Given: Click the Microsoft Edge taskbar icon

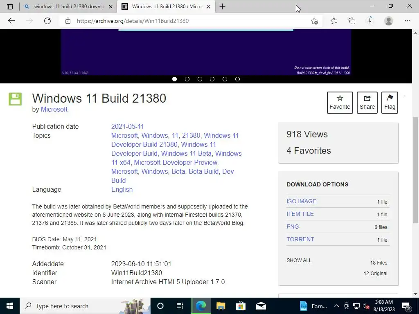Looking at the screenshot, I should coord(200,306).
